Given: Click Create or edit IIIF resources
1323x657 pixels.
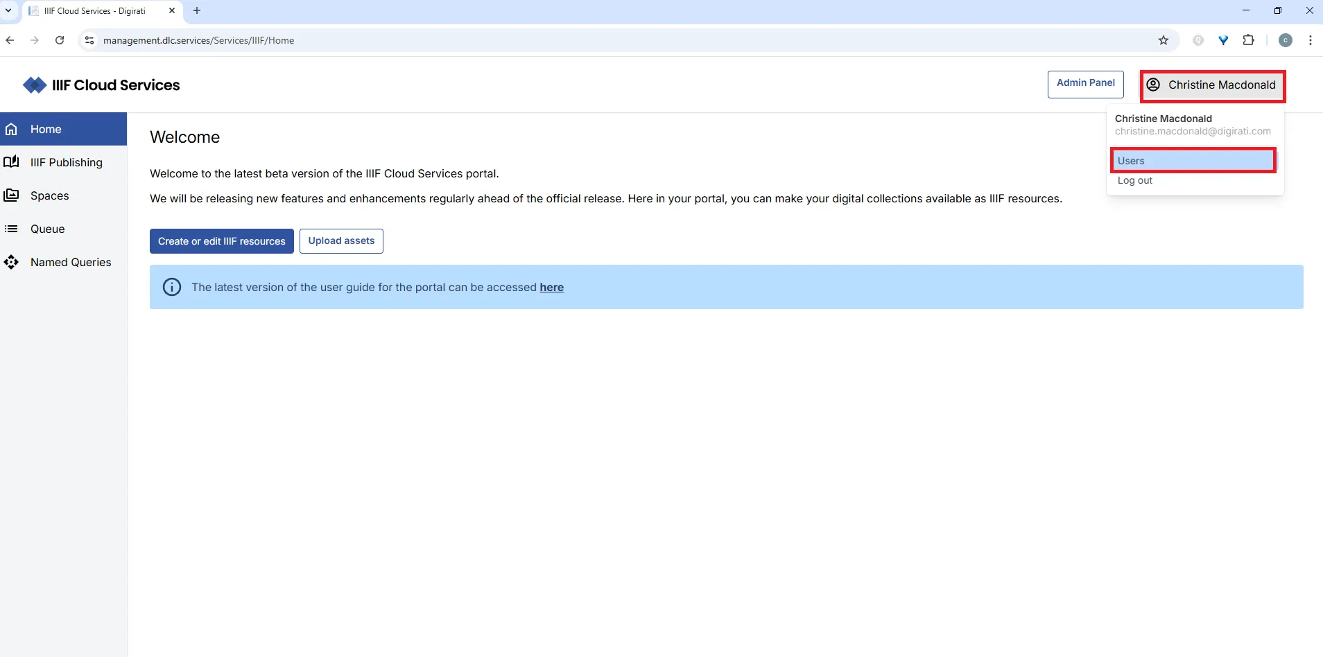Looking at the screenshot, I should 221,240.
